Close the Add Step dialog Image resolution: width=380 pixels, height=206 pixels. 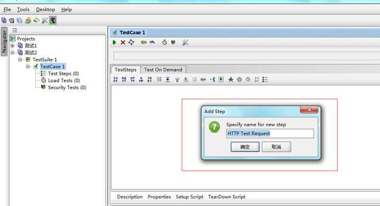click(x=309, y=110)
